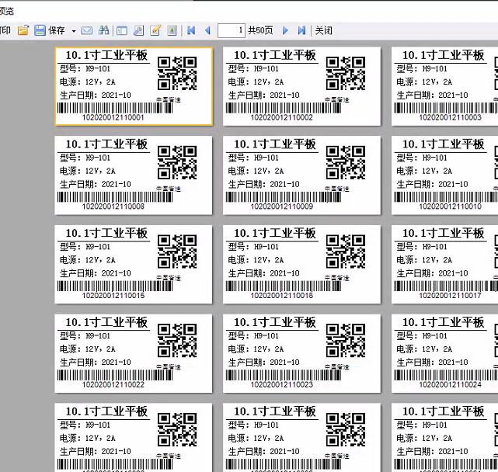Toggle the outline panel icon
The width and height of the screenshot is (498, 472).
tap(122, 31)
